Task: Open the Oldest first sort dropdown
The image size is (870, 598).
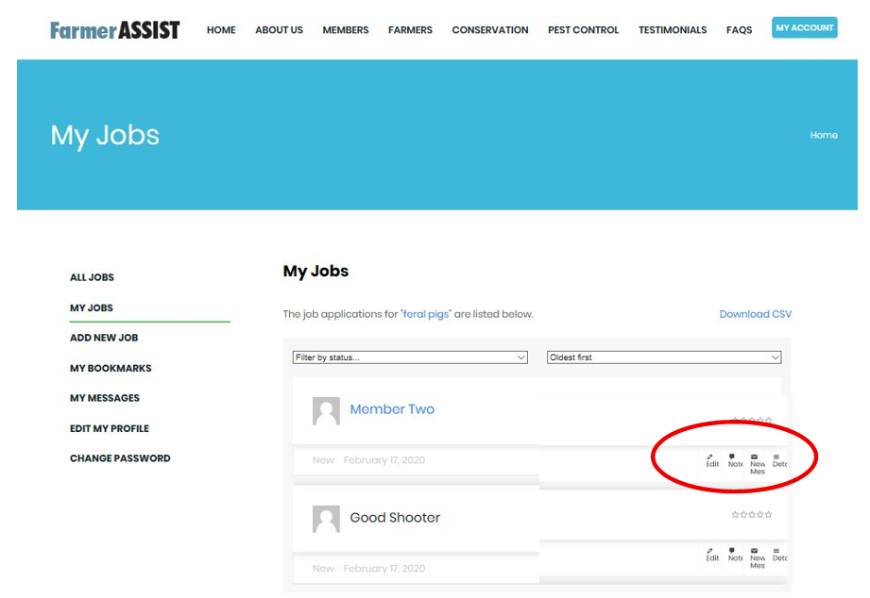Action: click(664, 357)
